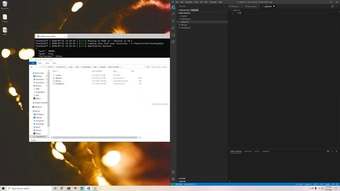
Task: Open the Accounts icon in VS Code
Action: click(x=173, y=172)
